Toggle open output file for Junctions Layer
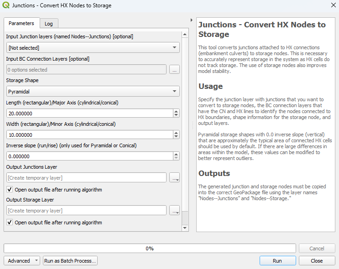Image resolution: width=339 pixels, height=269 pixels. click(10, 190)
